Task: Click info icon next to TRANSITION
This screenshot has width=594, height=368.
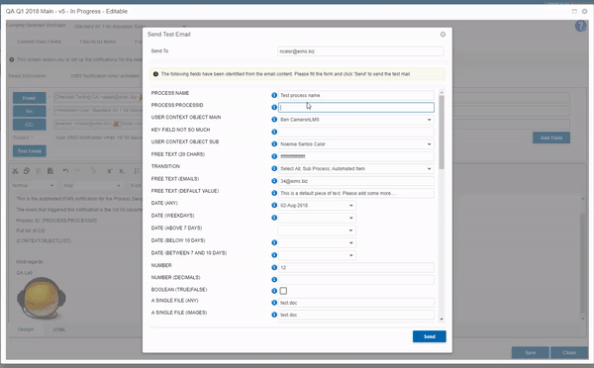Action: pos(274,168)
